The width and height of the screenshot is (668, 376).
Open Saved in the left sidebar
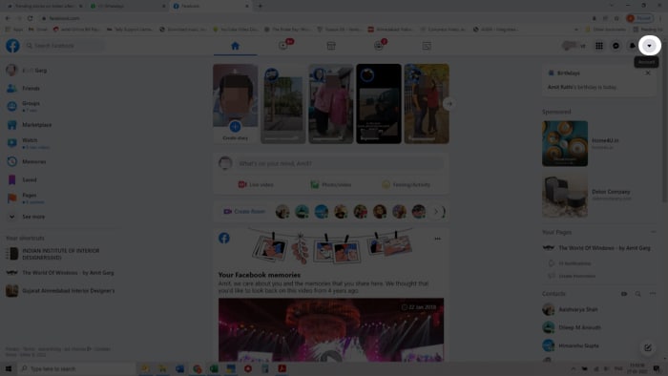click(30, 179)
